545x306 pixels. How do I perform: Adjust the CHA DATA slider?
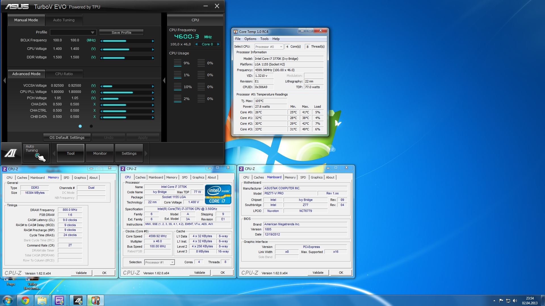[127, 105]
